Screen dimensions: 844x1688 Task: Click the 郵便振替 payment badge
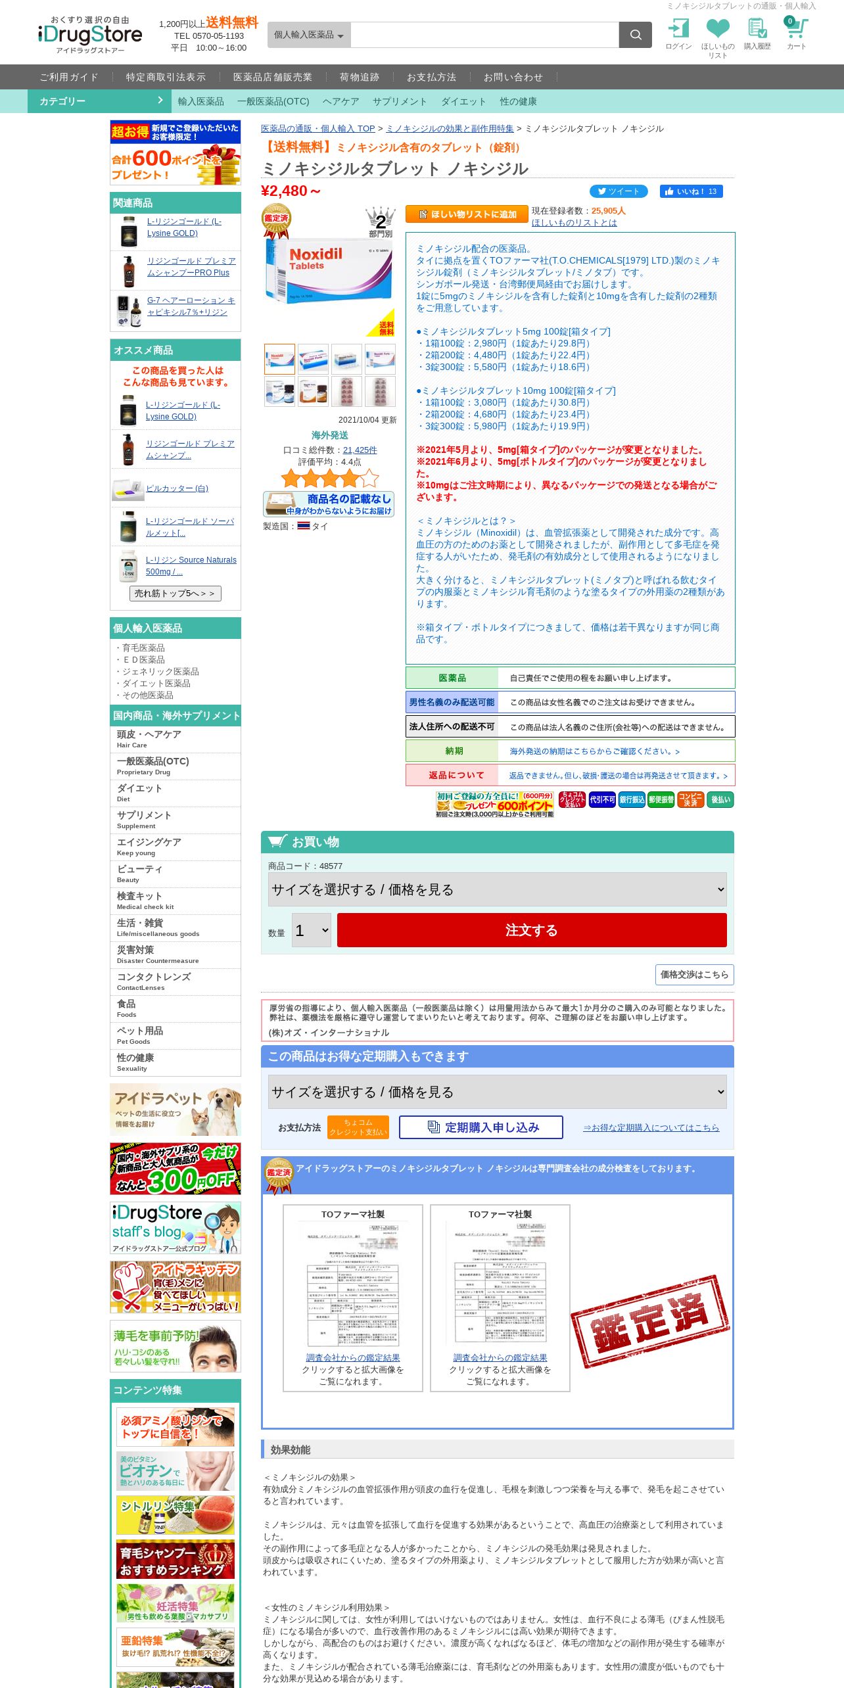tap(661, 799)
